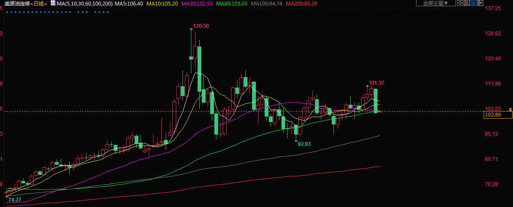Select the MA10:105.20 yellow legend

161,3
